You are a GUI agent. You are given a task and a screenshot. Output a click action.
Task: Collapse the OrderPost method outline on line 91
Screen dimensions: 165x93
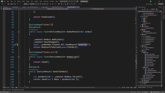coord(19,32)
